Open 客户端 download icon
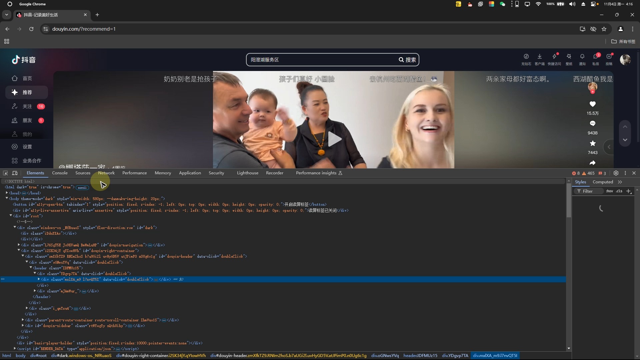The height and width of the screenshot is (360, 640). coord(540,59)
